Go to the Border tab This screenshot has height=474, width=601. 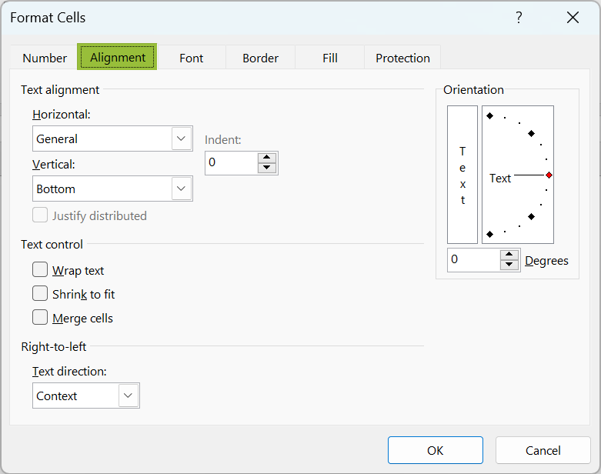[260, 58]
